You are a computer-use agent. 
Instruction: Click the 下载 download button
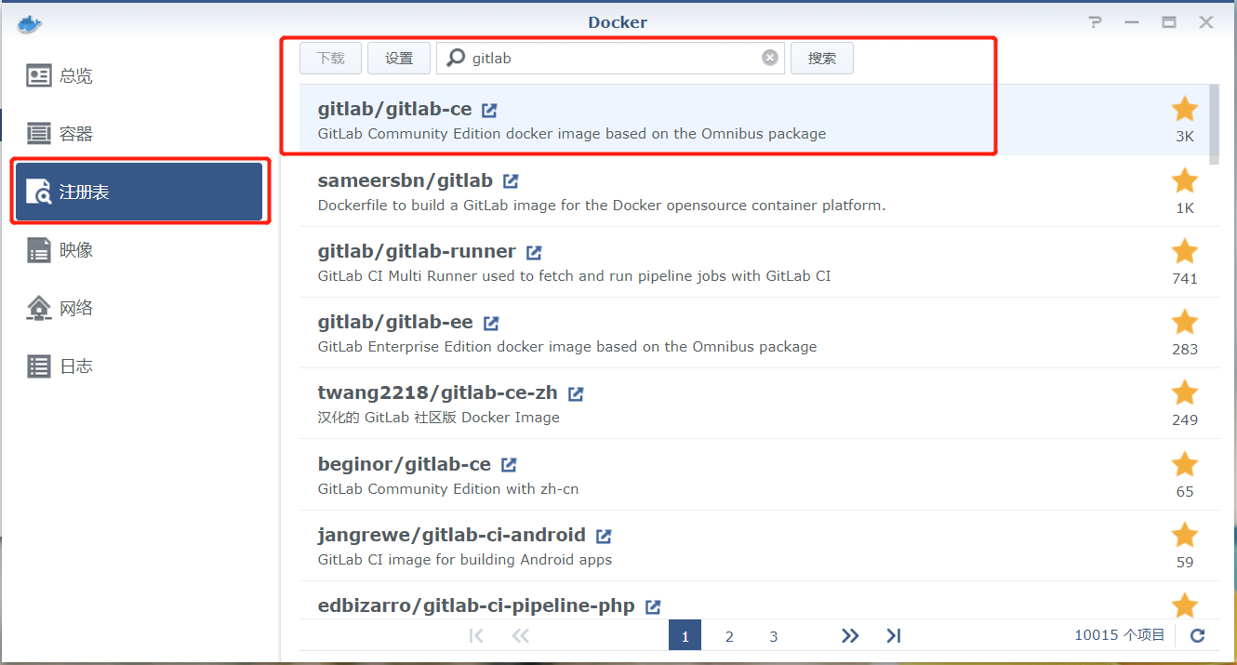tap(330, 57)
